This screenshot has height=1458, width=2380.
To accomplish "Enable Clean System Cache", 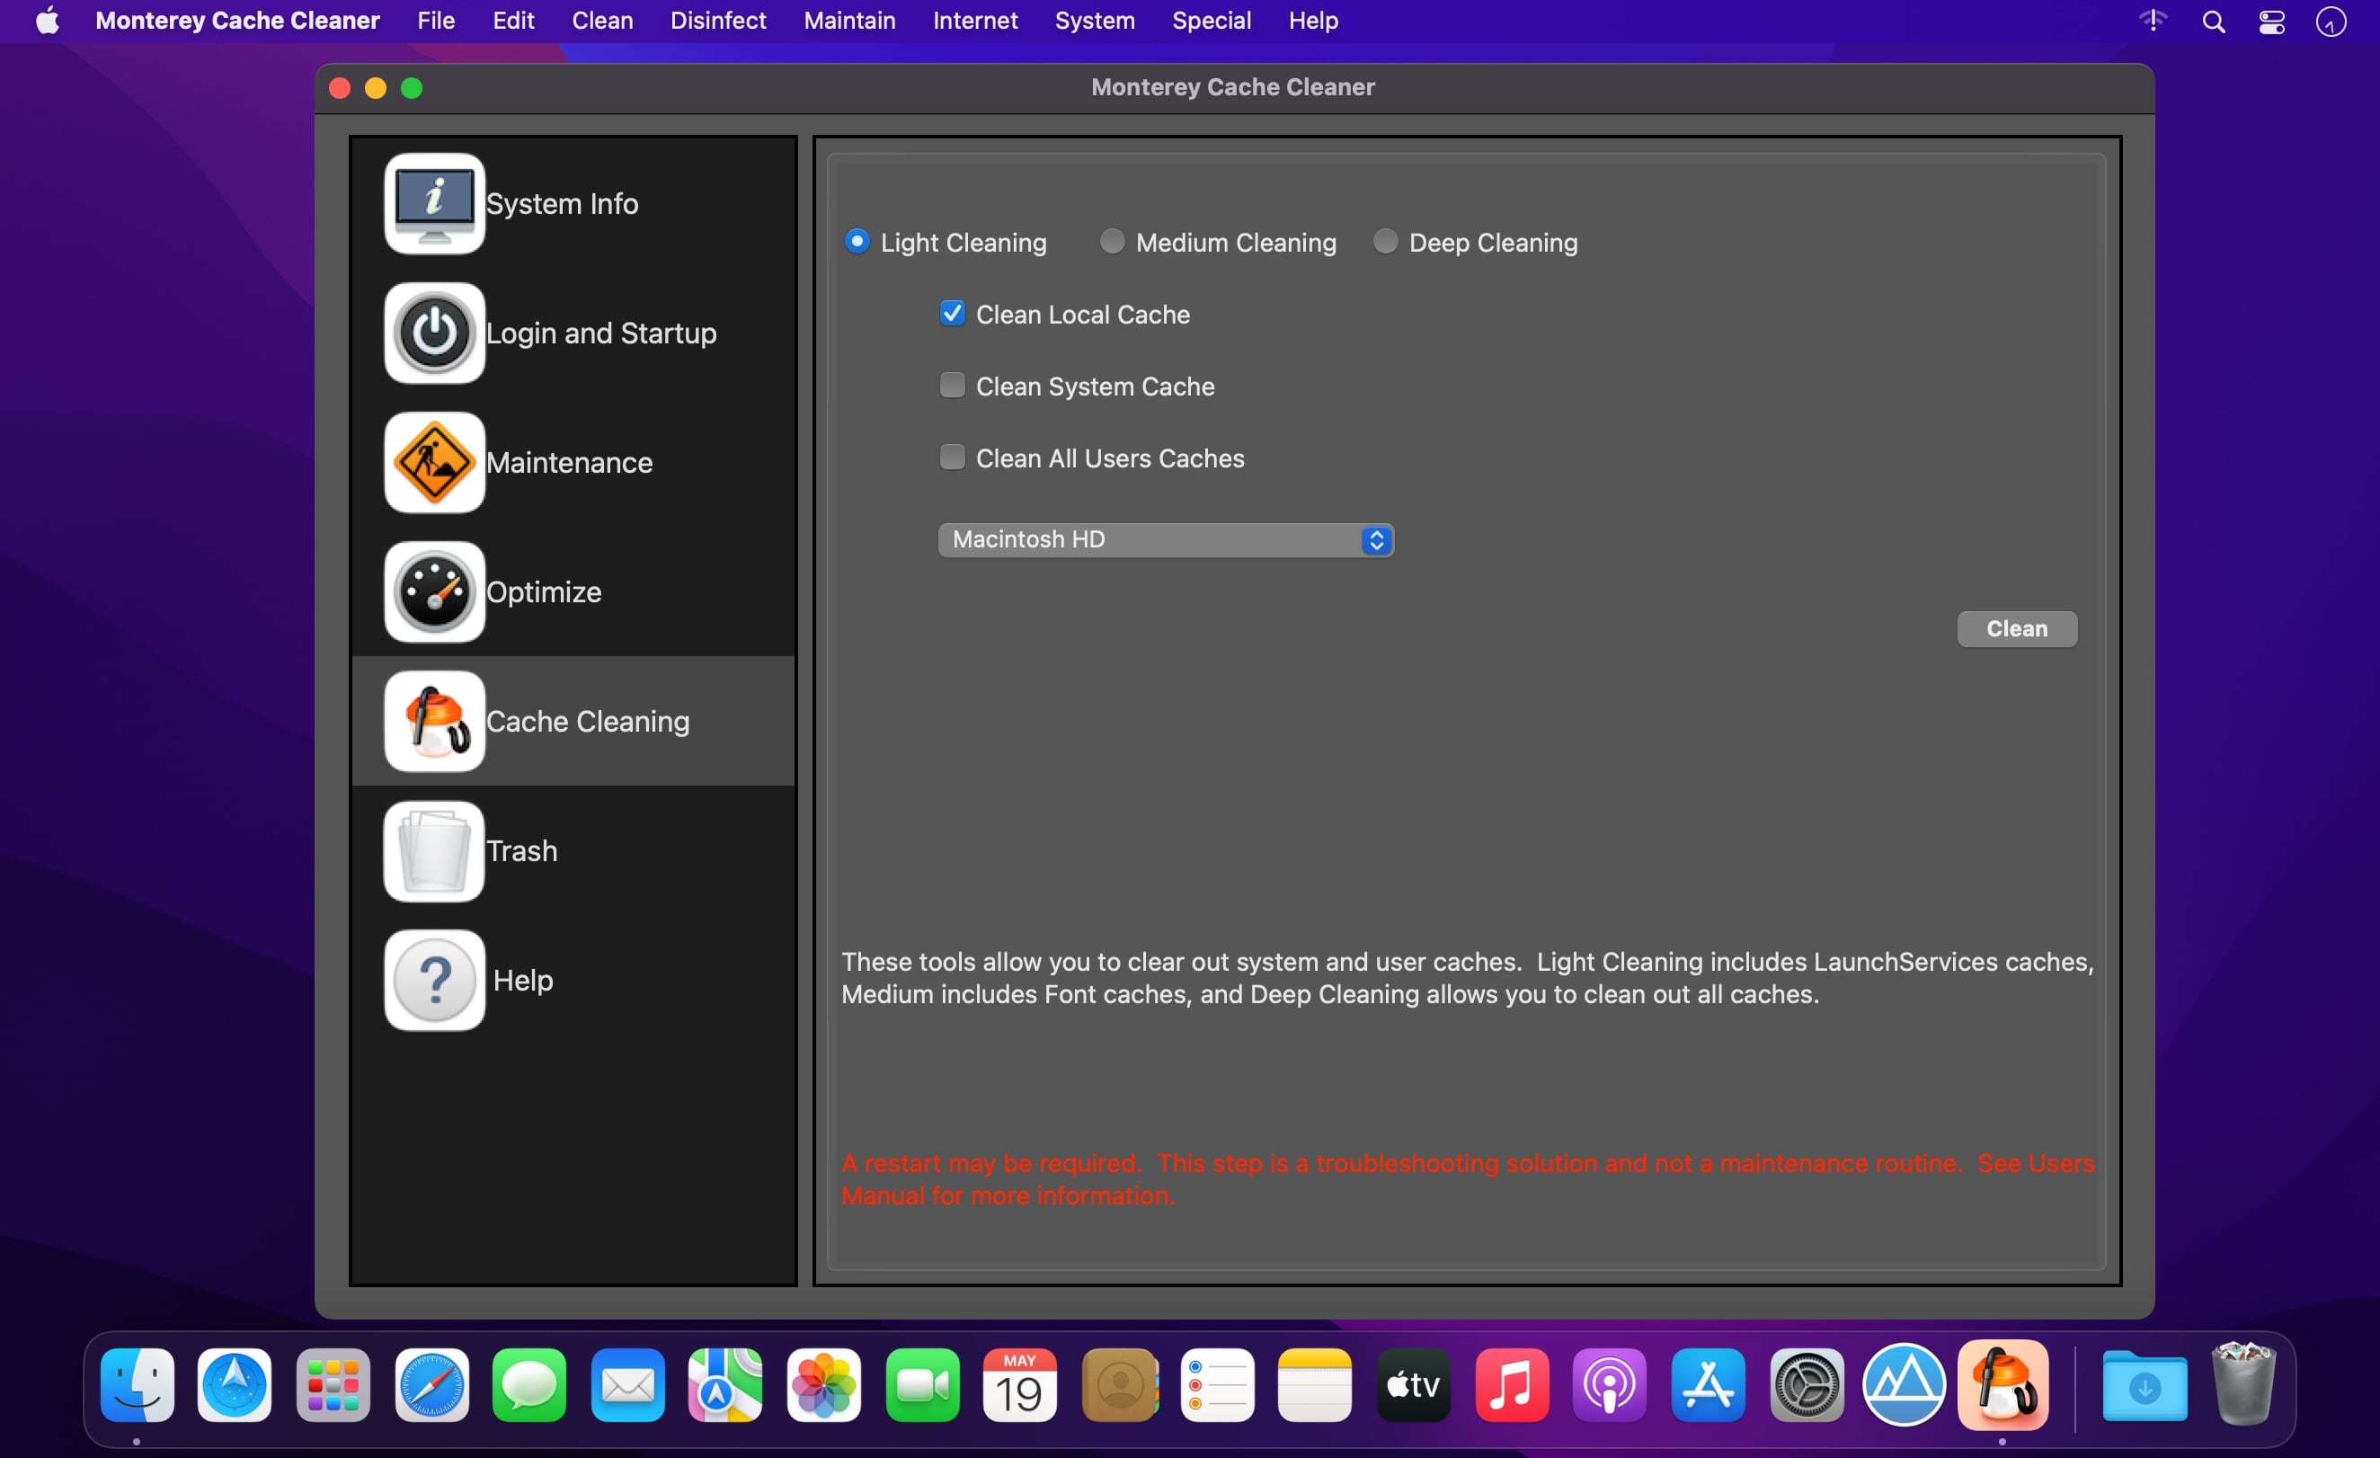I will coord(952,386).
